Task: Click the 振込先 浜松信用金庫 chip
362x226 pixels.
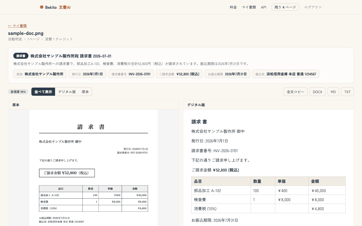Action: [286, 74]
